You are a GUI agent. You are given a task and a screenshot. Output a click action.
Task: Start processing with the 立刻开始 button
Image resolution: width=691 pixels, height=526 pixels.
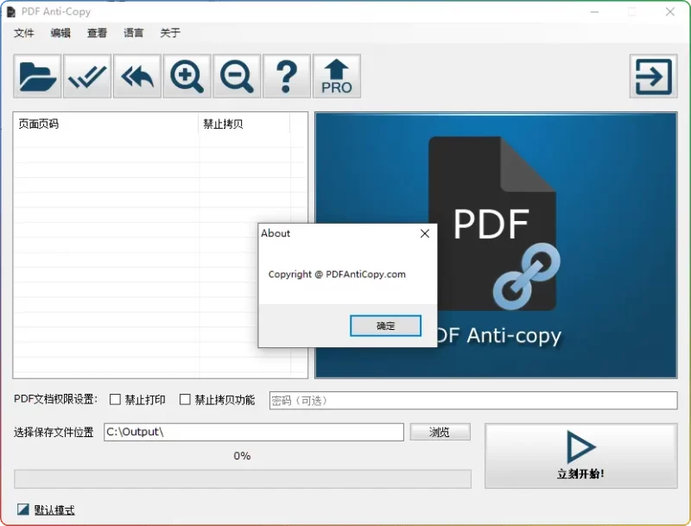pos(580,455)
